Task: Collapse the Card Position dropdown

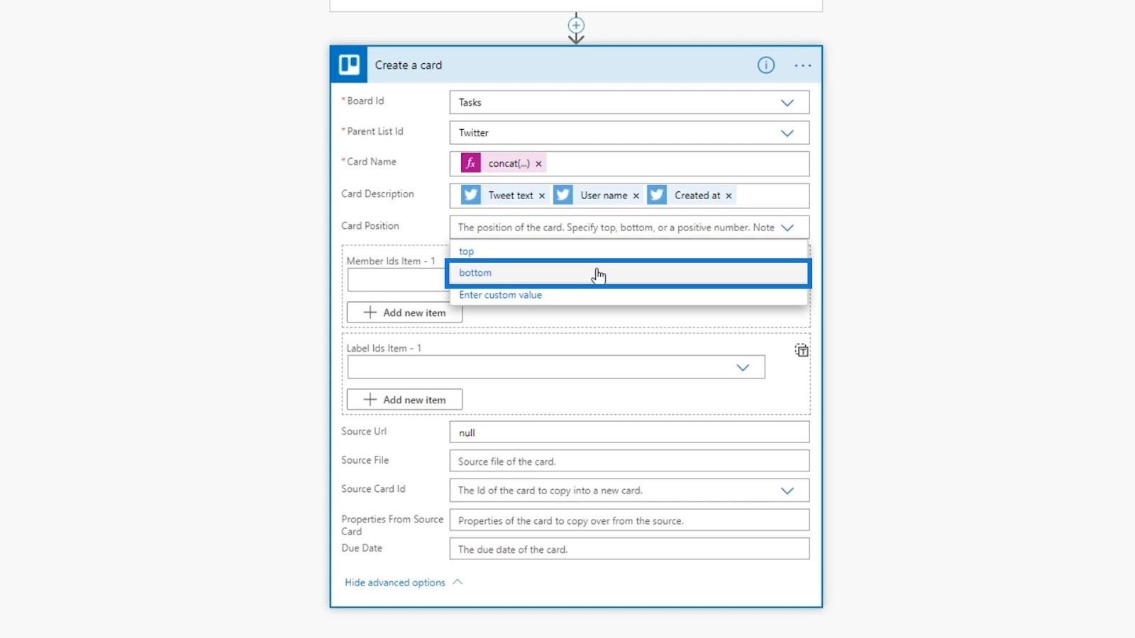Action: (x=787, y=228)
